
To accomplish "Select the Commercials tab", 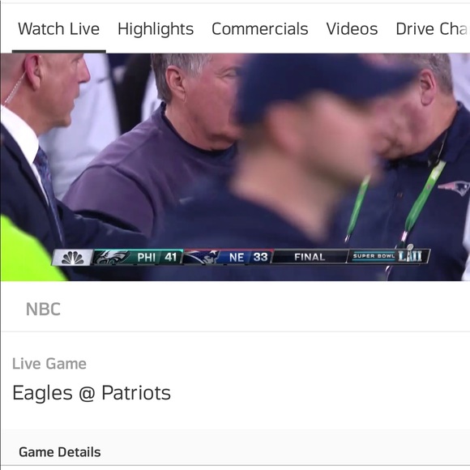I will [260, 29].
